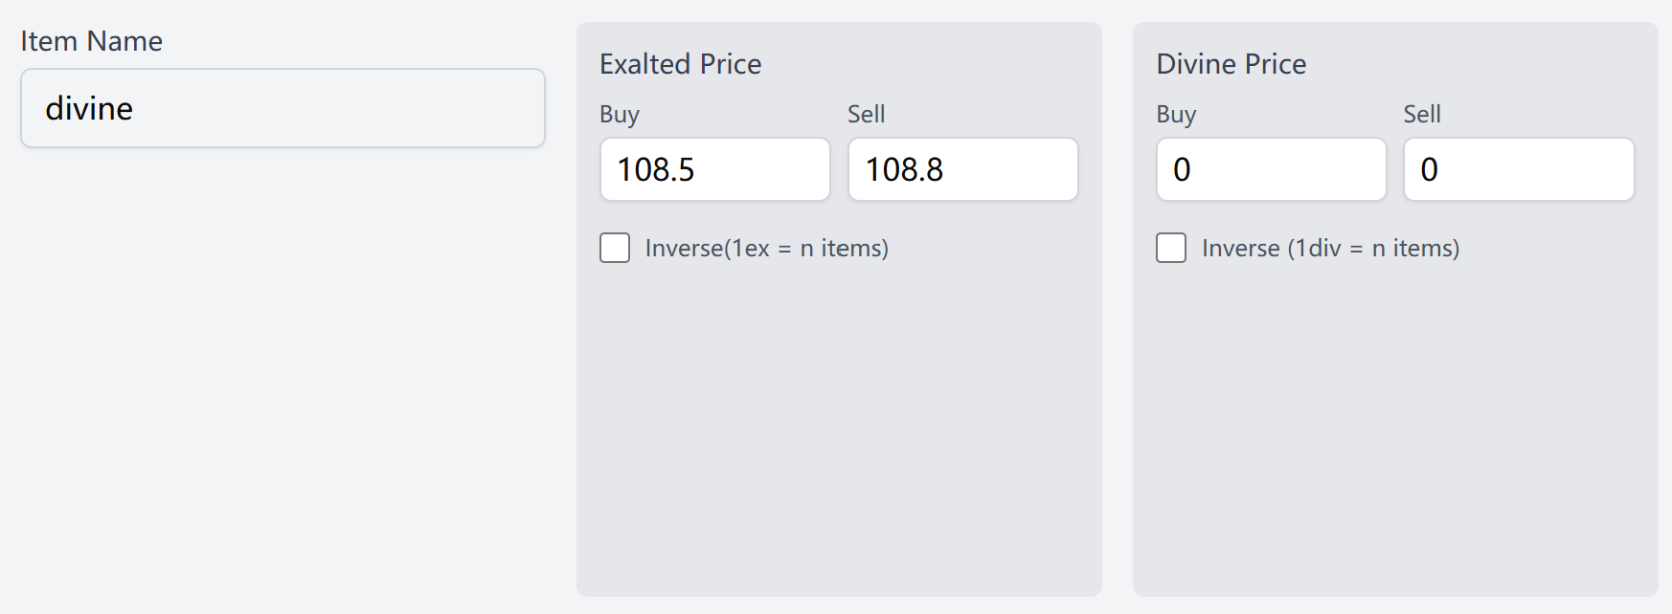Click the 'Inverse(1ex = n items)' label

pos(766,248)
